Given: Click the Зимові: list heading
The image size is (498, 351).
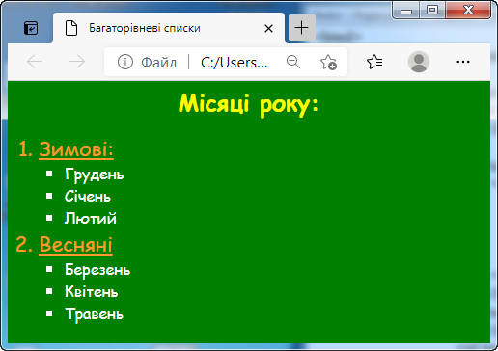Looking at the screenshot, I should click(x=76, y=149).
